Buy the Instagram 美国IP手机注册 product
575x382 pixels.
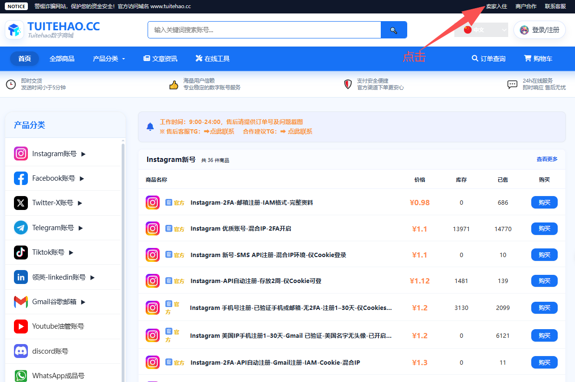tap(544, 335)
